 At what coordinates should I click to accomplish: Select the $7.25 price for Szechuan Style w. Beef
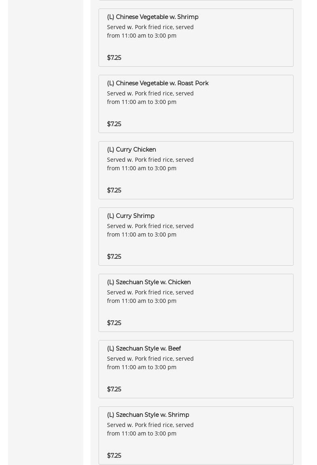pyautogui.click(x=114, y=389)
